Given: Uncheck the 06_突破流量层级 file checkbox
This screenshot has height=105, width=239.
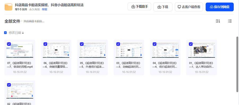Looking at the screenshot, I should (45, 44).
